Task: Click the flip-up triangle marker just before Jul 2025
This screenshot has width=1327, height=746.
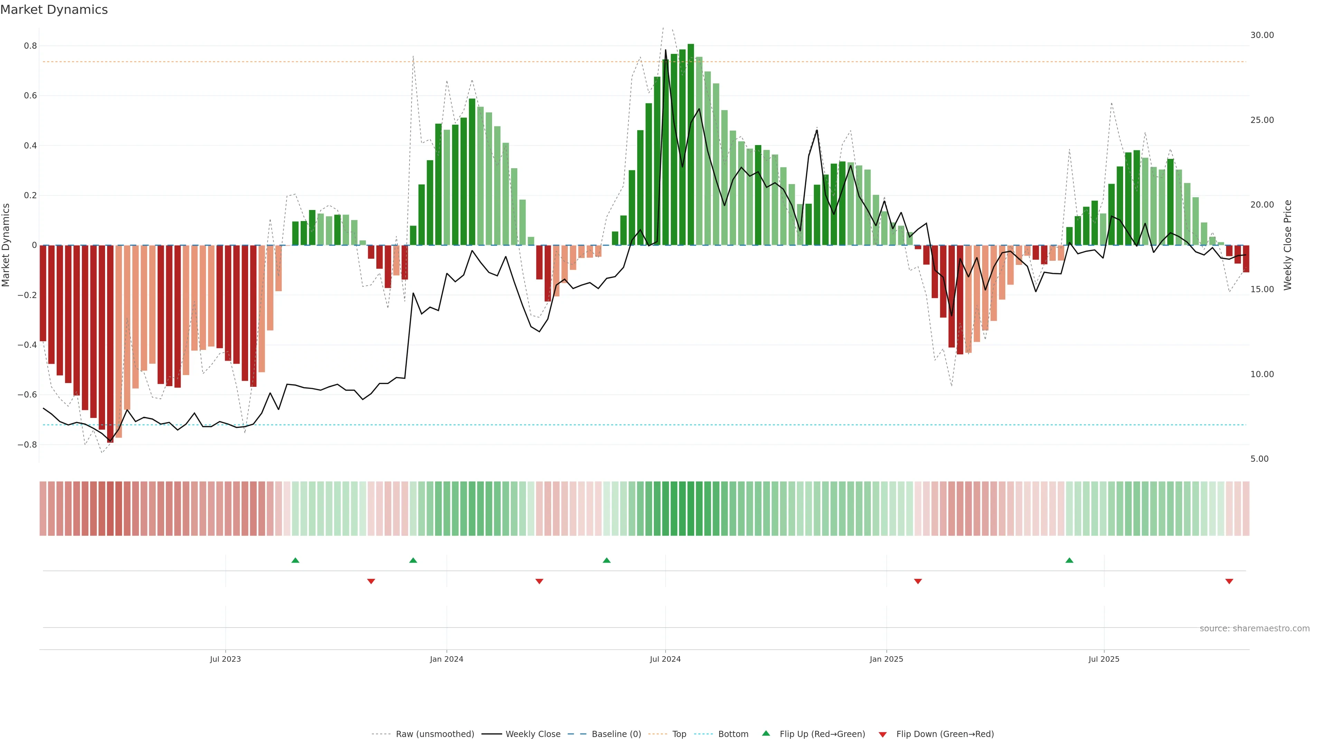Action: [1070, 560]
